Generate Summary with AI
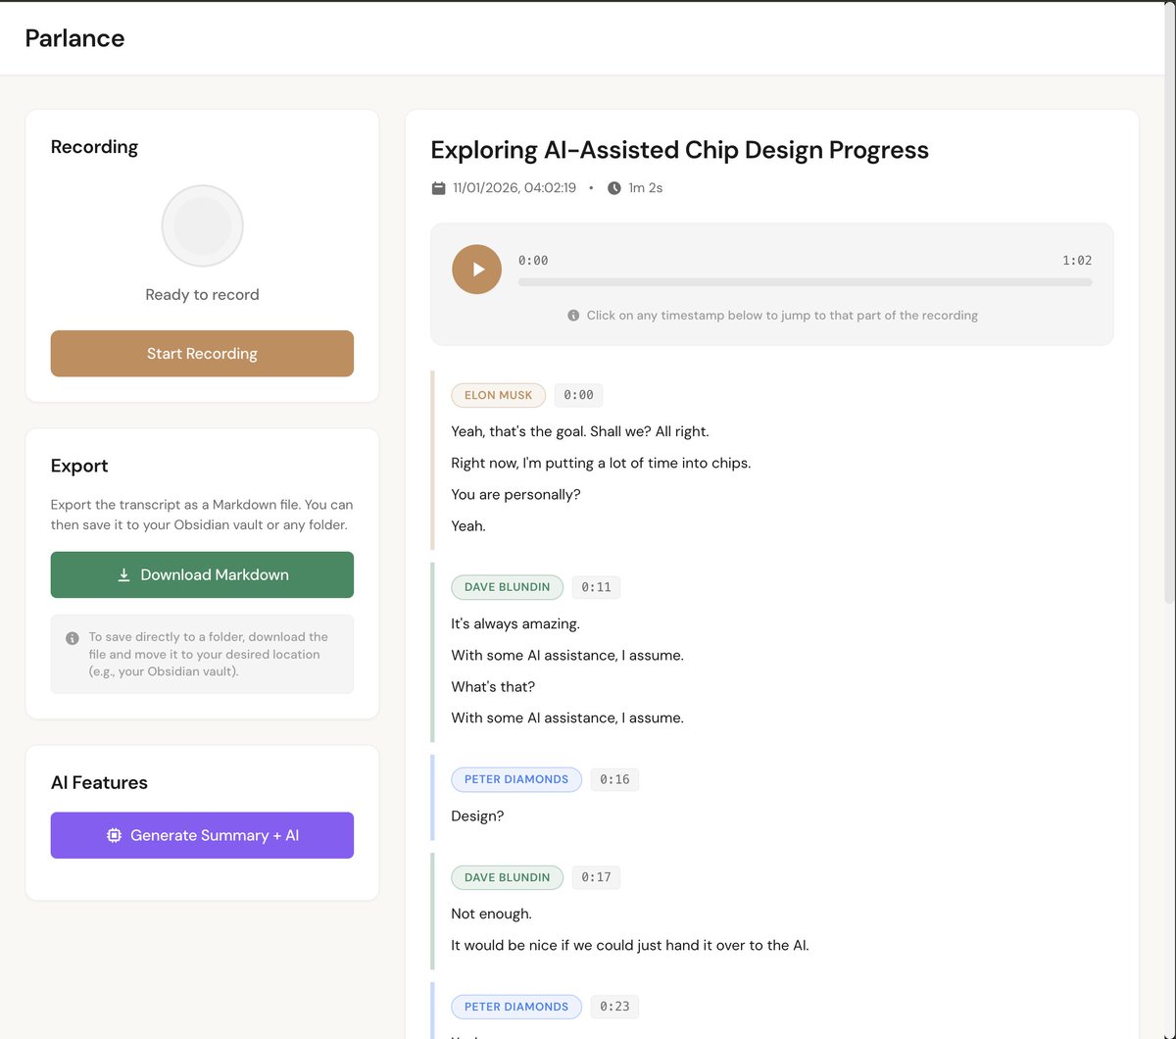 [x=202, y=835]
